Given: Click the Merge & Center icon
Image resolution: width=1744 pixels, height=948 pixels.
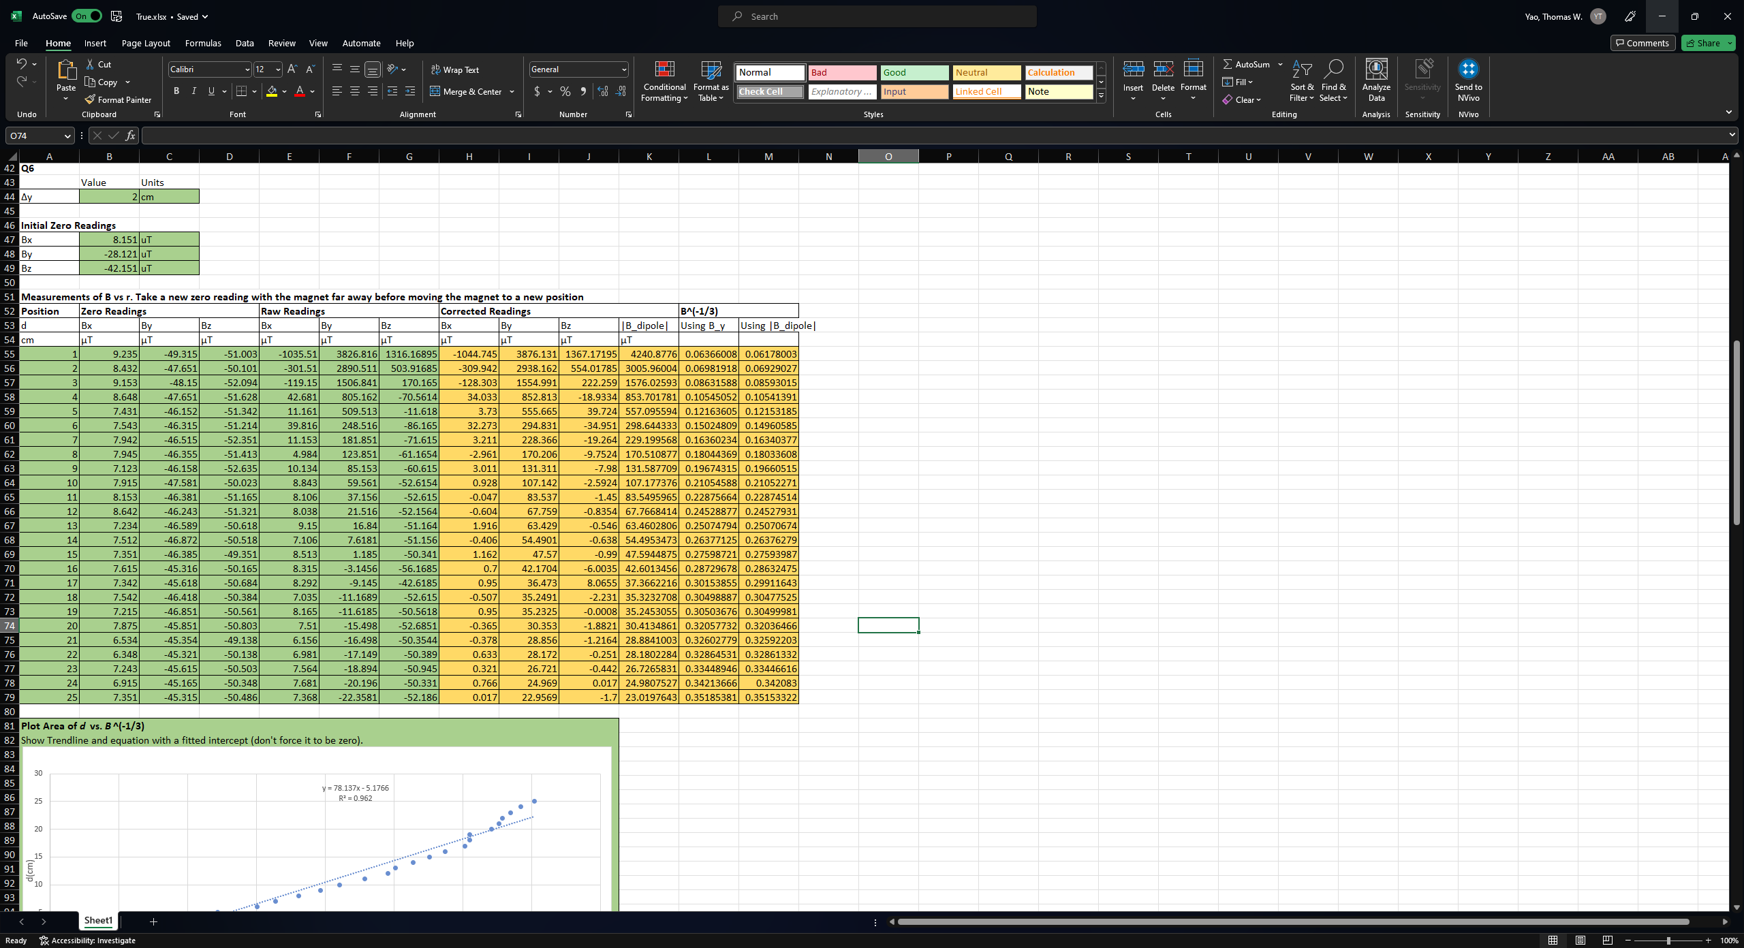Looking at the screenshot, I should pyautogui.click(x=435, y=91).
